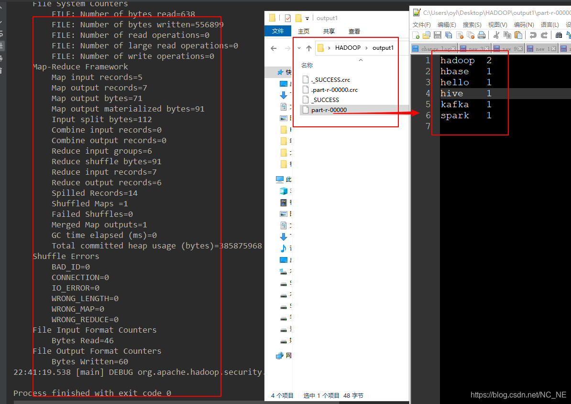Switch to the 主页 ribbon tab in Explorer
This screenshot has width=571, height=404.
[x=304, y=32]
